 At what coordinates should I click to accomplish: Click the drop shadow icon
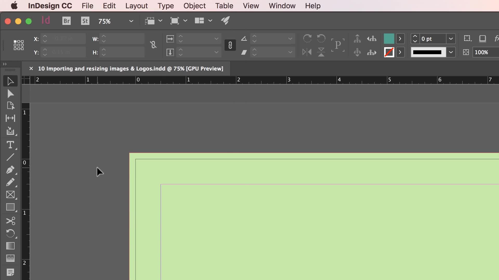pyautogui.click(x=483, y=39)
